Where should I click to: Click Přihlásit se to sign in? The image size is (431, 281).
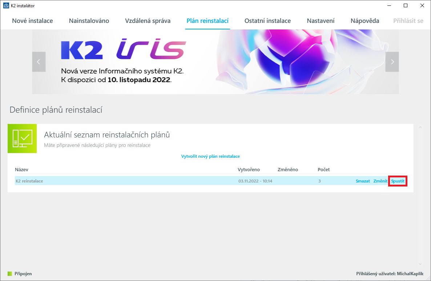click(408, 21)
